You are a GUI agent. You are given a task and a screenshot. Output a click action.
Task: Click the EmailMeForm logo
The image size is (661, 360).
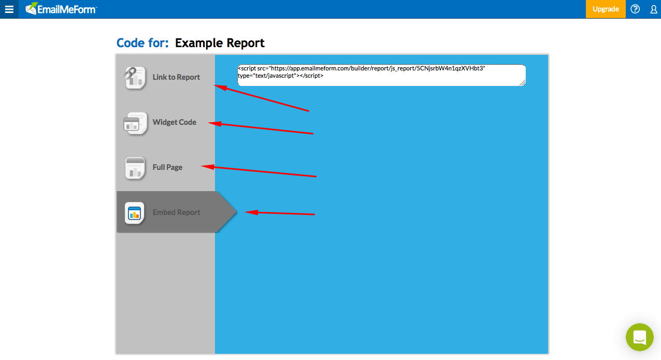pos(61,9)
